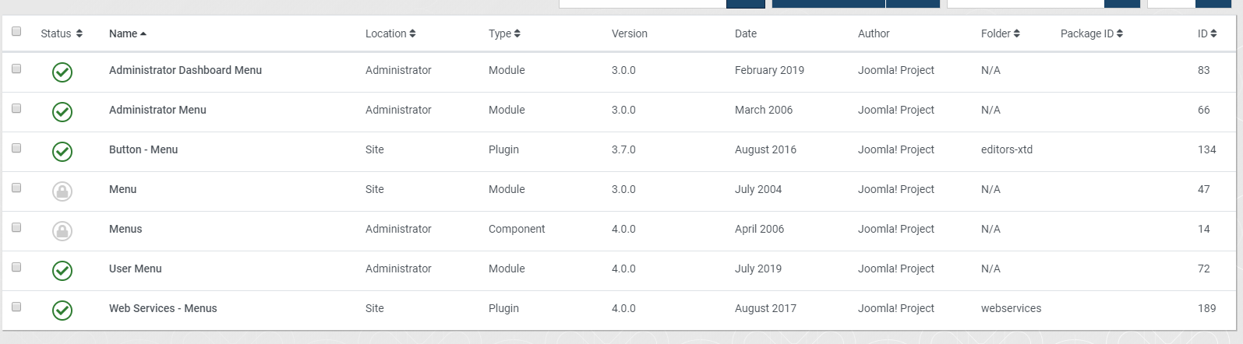Click the lock icon for Menus component
Image resolution: width=1243 pixels, height=344 pixels.
[62, 230]
